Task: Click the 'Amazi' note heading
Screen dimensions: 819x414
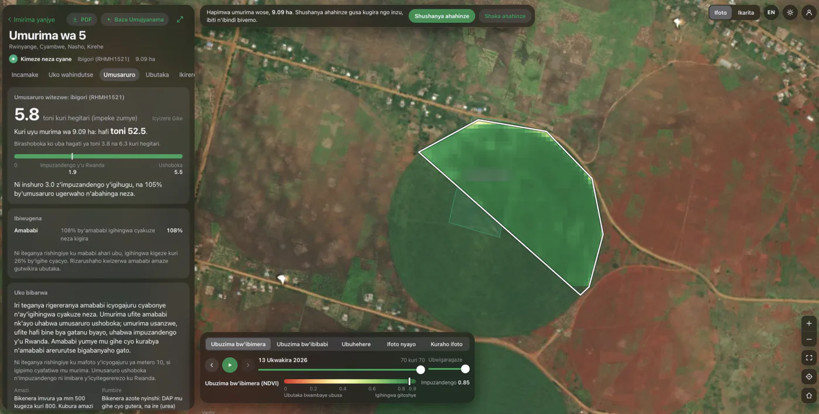Action: point(21,390)
